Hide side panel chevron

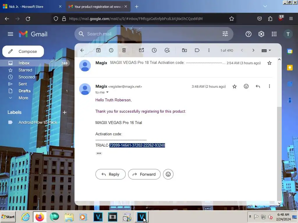290,195
